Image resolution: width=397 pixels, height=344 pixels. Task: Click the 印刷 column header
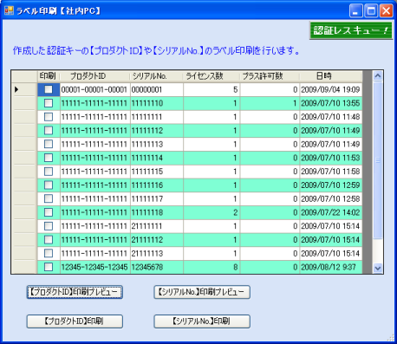(49, 76)
